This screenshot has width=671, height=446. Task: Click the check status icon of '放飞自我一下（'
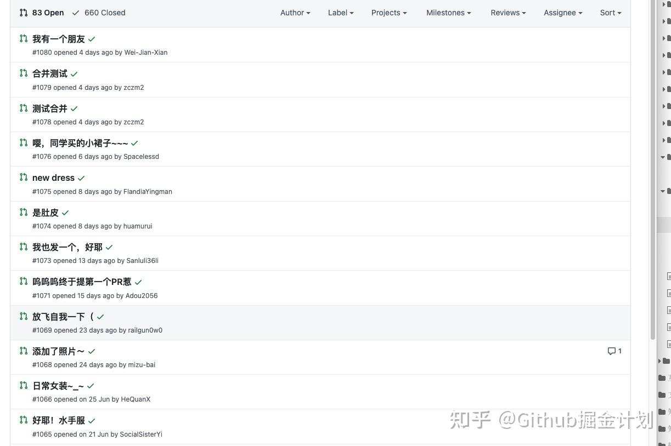(100, 317)
